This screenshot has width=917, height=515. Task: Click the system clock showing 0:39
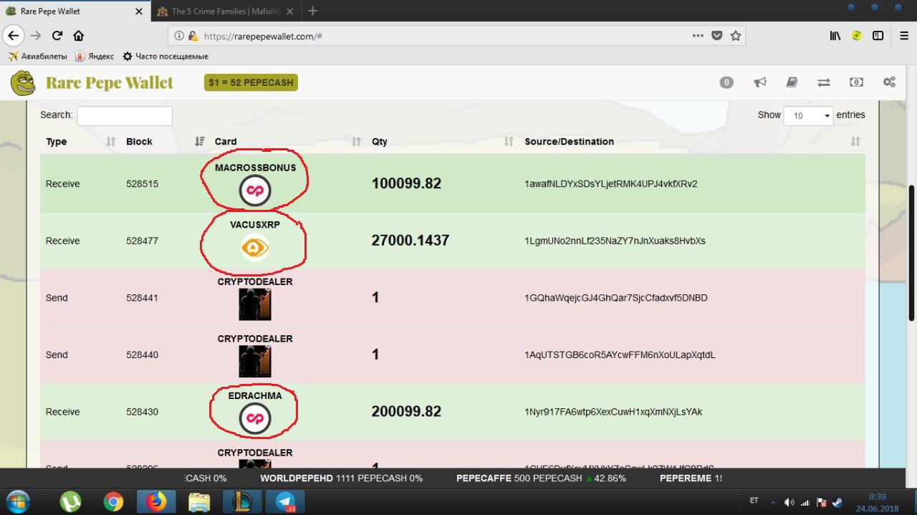point(877,496)
